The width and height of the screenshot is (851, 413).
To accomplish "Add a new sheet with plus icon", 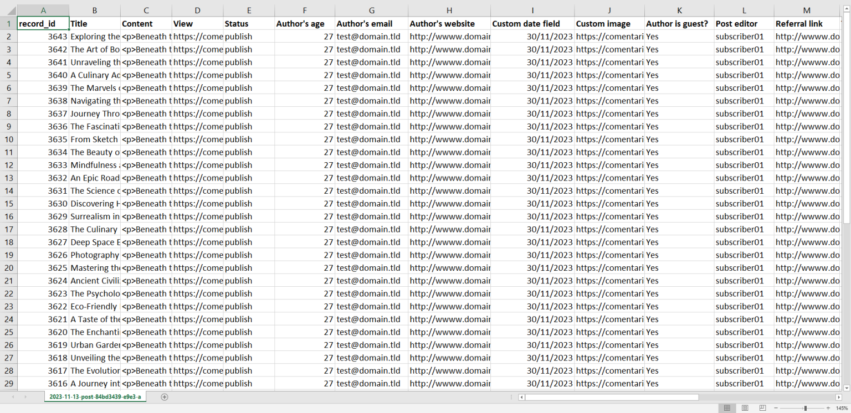I will point(164,397).
